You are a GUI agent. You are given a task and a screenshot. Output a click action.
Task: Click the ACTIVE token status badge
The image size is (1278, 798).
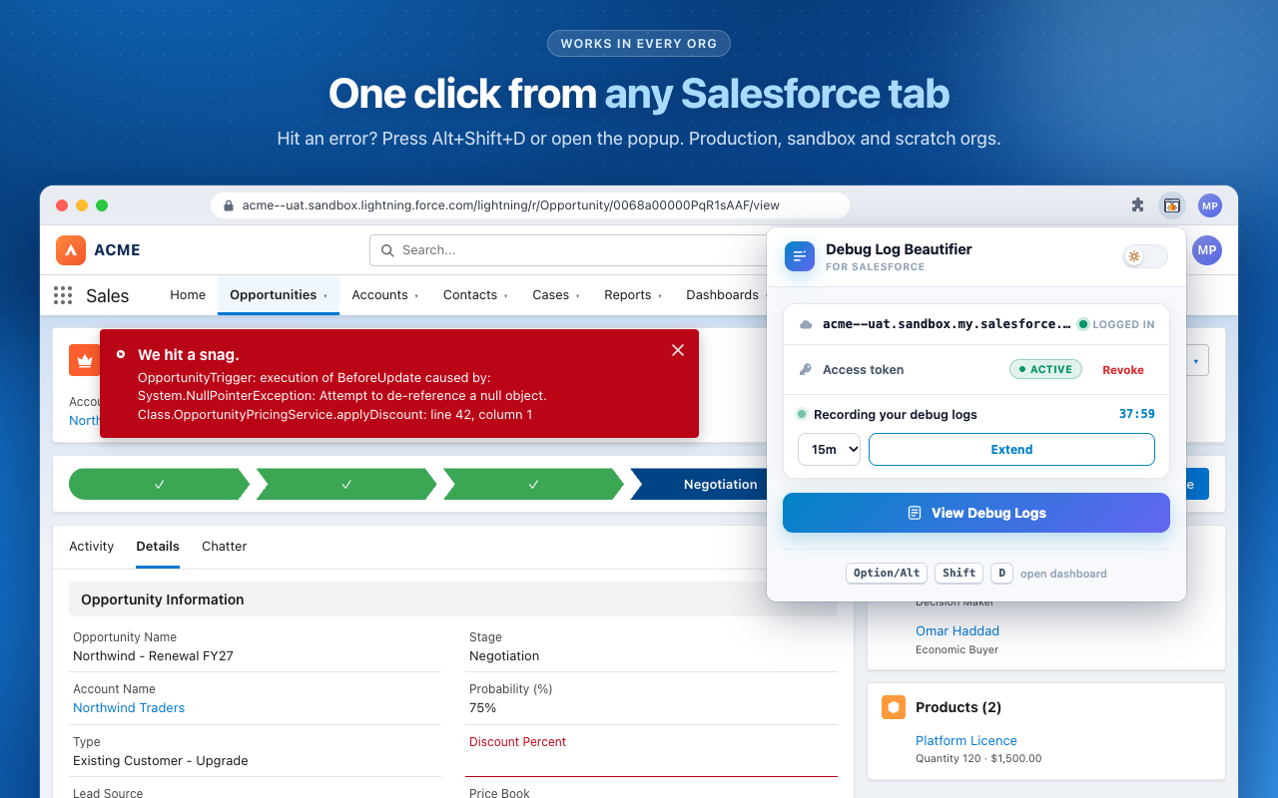(1045, 370)
